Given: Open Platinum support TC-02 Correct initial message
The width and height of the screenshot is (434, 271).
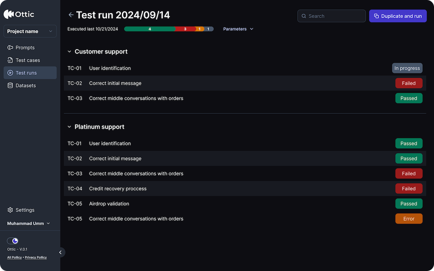Looking at the screenshot, I should tap(245, 159).
